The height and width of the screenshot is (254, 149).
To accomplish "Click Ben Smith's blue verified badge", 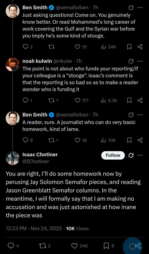I will click(51, 7).
